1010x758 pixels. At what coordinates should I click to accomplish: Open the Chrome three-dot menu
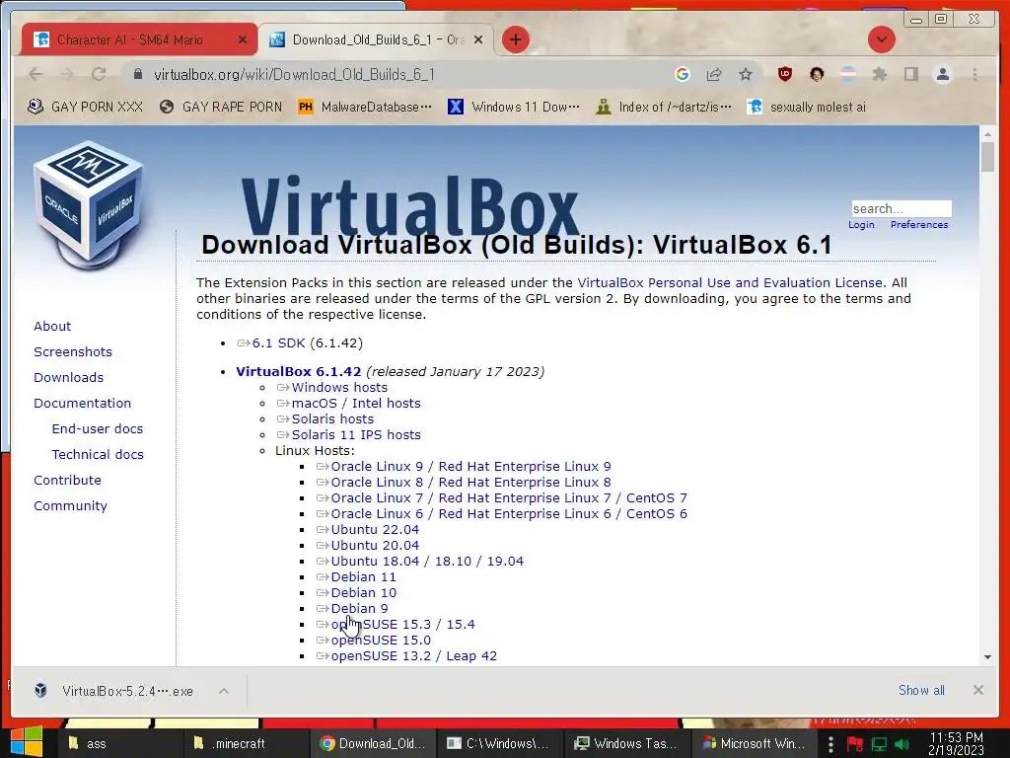(974, 75)
